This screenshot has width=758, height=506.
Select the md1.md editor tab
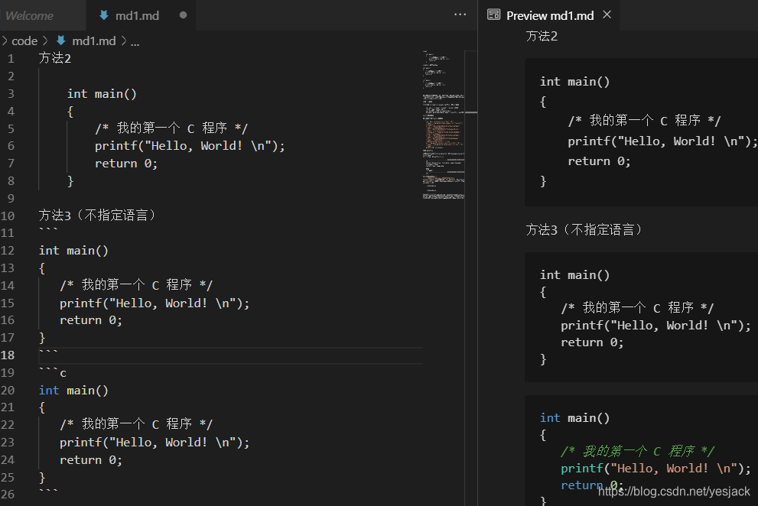click(x=137, y=15)
